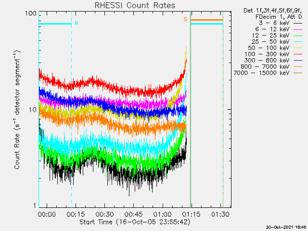Click the '00:00' x-axis tick label
Viewport: 308px width, 231px height.
tap(47, 214)
